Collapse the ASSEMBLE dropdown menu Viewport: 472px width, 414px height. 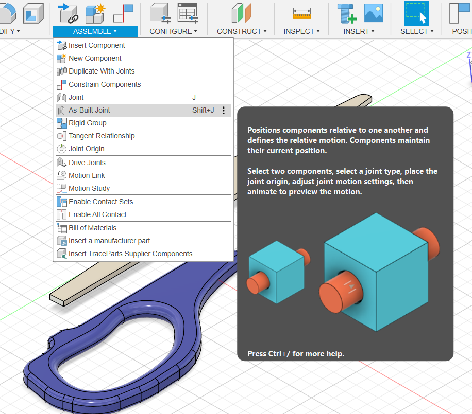tap(95, 31)
